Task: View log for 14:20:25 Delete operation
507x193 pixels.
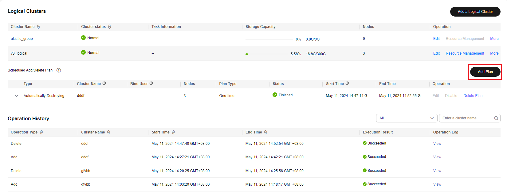Action: coord(437,171)
